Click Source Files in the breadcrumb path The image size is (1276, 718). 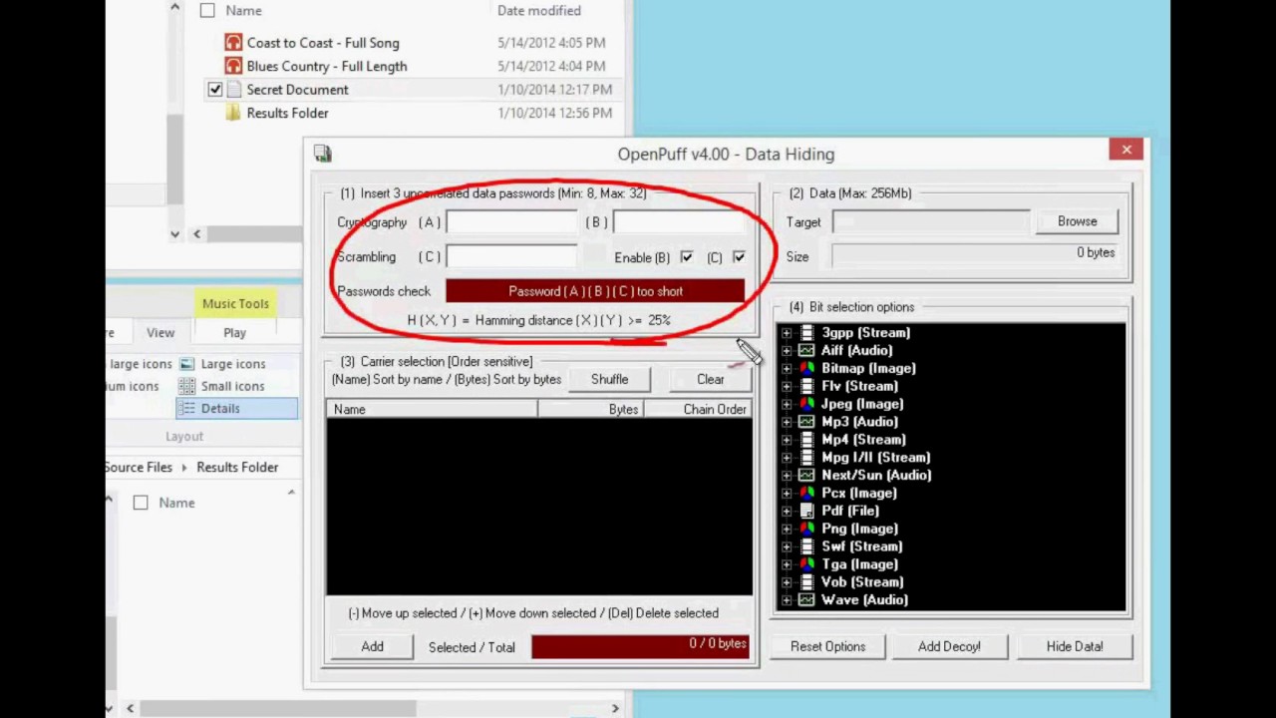(138, 467)
